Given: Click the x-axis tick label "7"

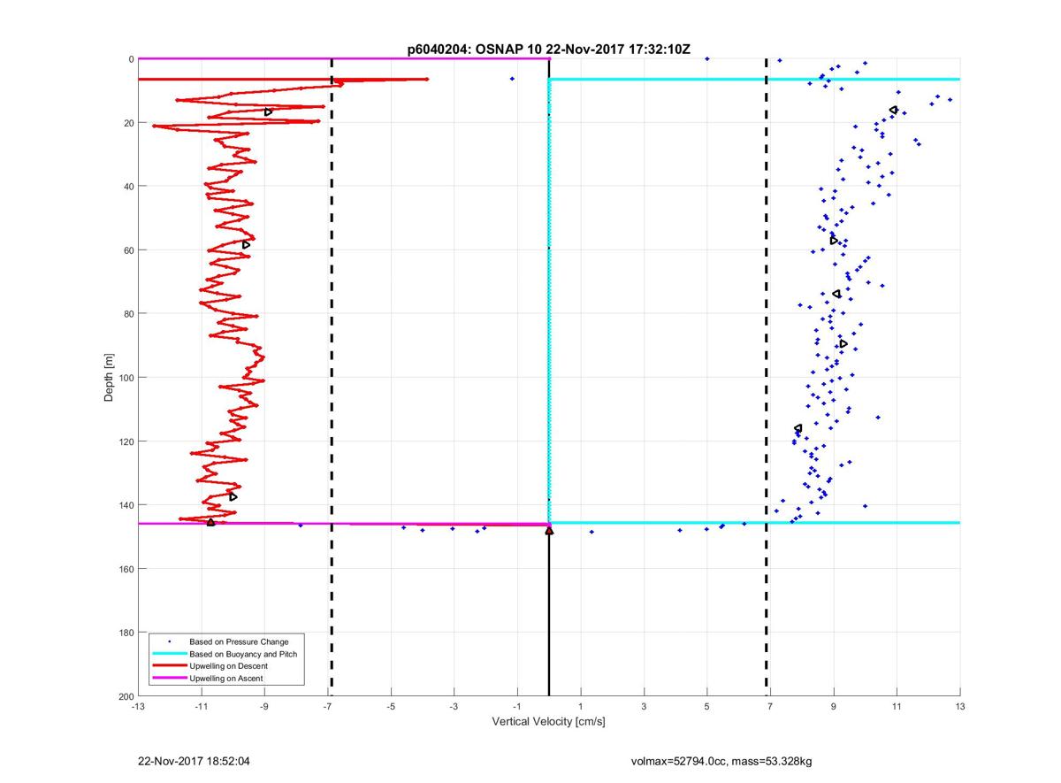Looking at the screenshot, I should click(770, 706).
